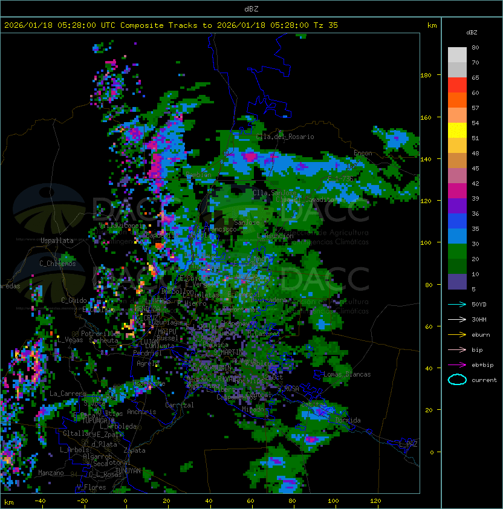Click the 'C_Chilenos' map label

click(57, 264)
